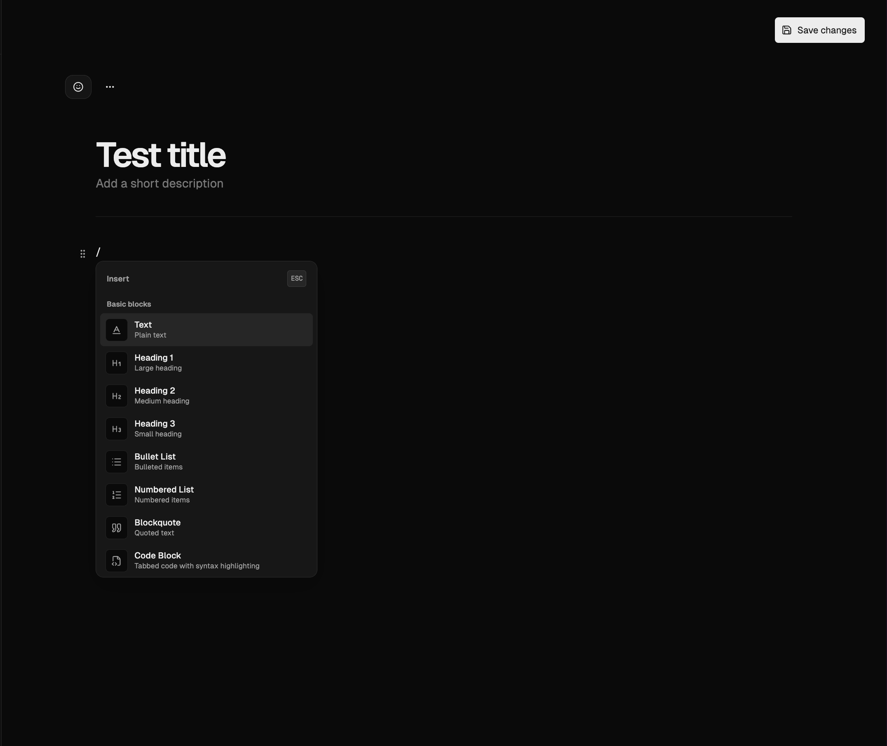Click the floppy disk save icon
Image resolution: width=887 pixels, height=746 pixels.
click(x=787, y=30)
